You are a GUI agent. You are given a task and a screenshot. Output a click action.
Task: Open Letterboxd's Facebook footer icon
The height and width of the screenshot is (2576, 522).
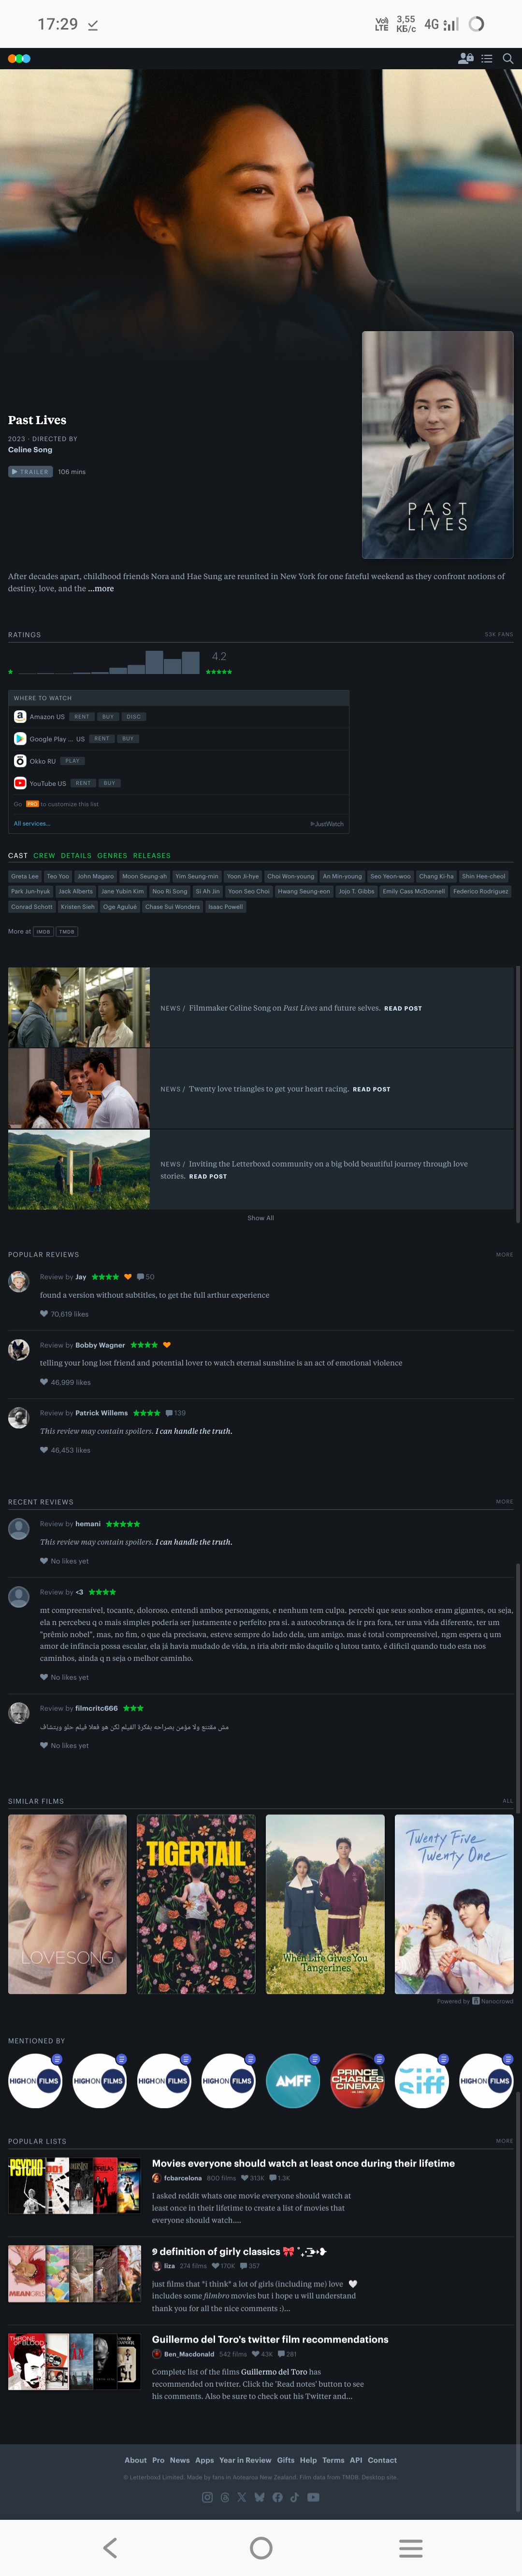277,2496
